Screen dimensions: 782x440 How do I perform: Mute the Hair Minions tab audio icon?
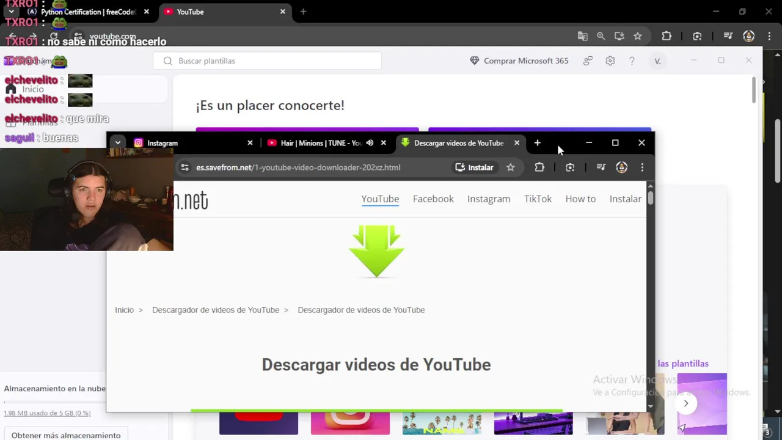pyautogui.click(x=370, y=143)
